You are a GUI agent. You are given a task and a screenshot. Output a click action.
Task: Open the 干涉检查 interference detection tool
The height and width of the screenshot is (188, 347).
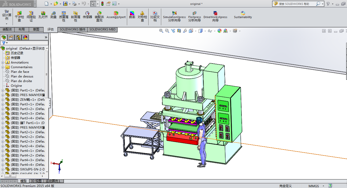[19, 16]
